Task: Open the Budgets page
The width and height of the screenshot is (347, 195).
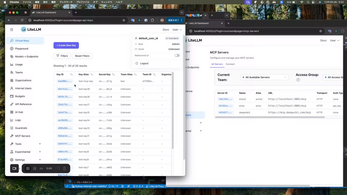Action: point(25,96)
